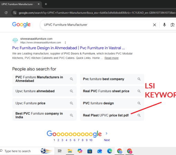Open Copilot from the taskbar

tap(80, 151)
